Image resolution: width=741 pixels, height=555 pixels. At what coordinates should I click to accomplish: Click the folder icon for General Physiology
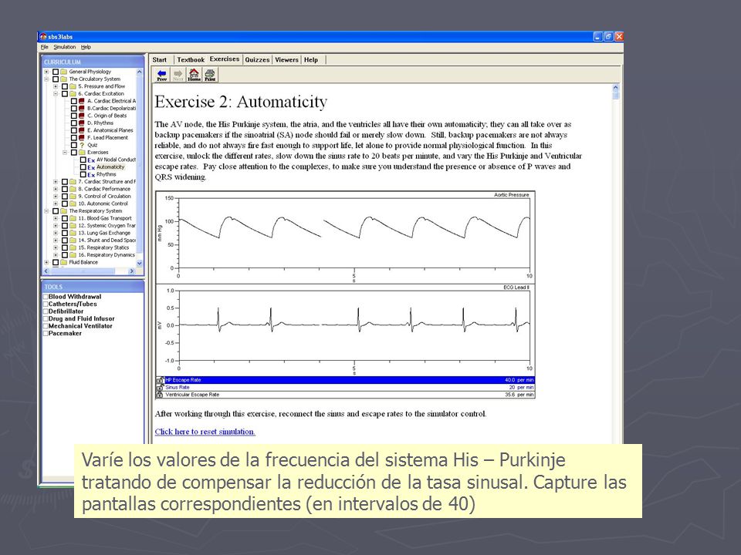64,72
